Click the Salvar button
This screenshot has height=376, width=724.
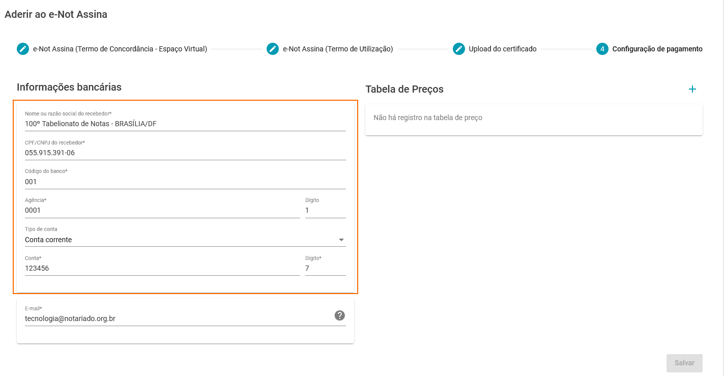684,363
